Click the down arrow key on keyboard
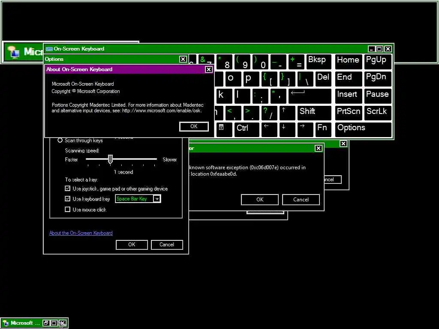Image resolution: width=439 pixels, height=329 pixels. tap(287, 130)
